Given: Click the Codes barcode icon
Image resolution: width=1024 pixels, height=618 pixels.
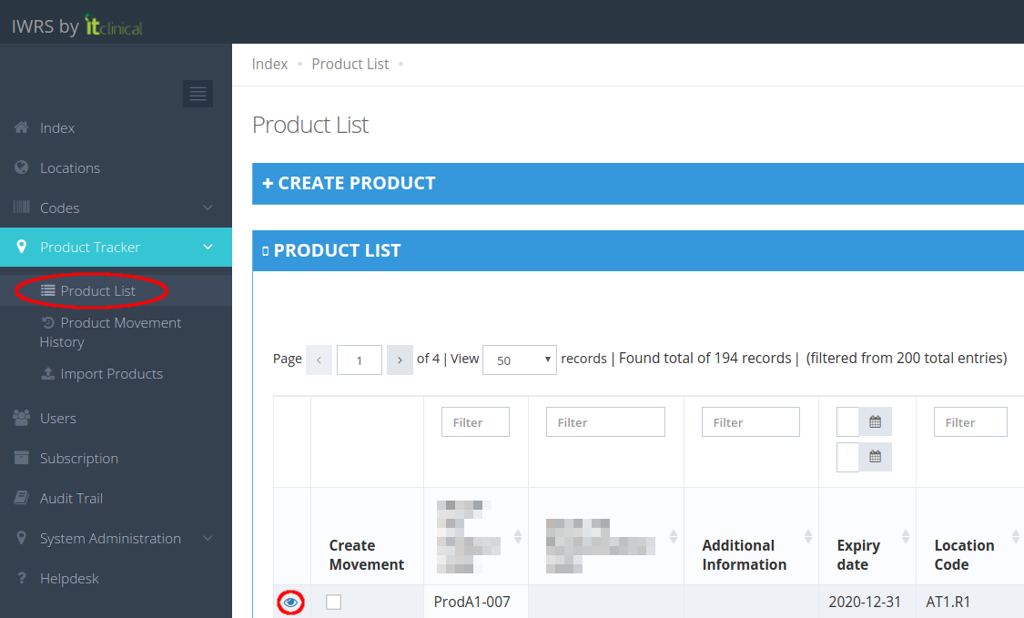Looking at the screenshot, I should click(22, 208).
